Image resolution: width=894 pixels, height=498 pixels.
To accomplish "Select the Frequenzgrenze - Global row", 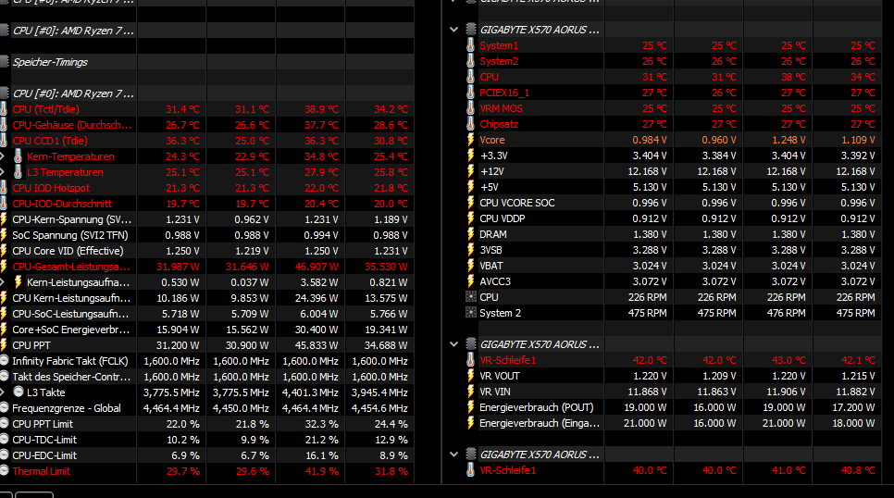I will click(x=207, y=408).
